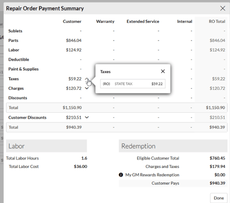Click the My GM Rewards info icon
Viewport: 230px width, 203px height.
click(x=121, y=175)
